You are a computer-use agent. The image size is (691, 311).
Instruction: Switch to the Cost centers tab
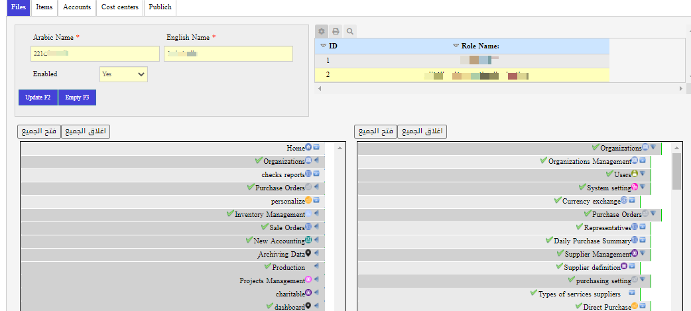point(120,7)
